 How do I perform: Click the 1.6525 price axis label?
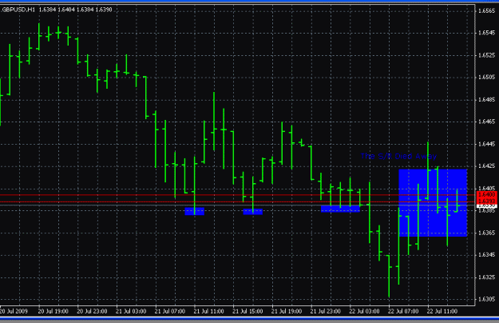pyautogui.click(x=486, y=55)
